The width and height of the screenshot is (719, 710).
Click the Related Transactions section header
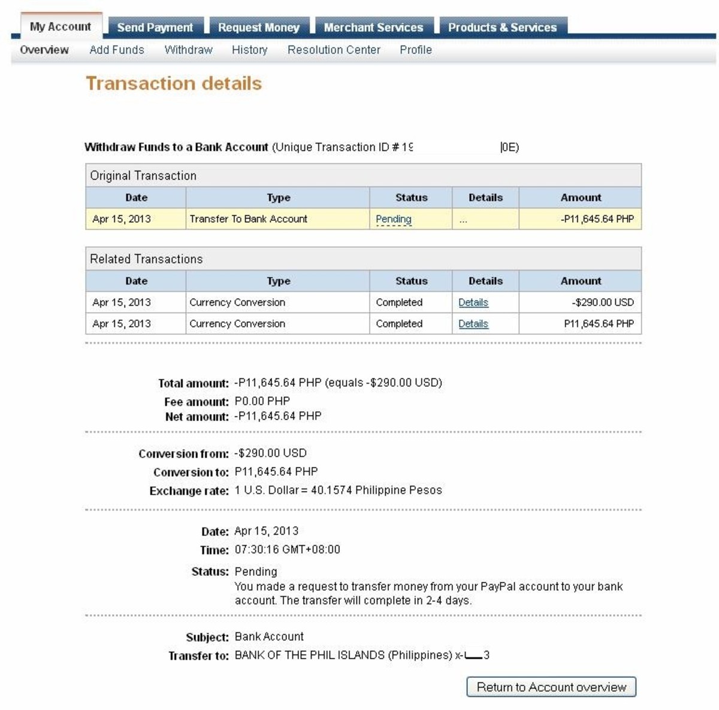[147, 259]
